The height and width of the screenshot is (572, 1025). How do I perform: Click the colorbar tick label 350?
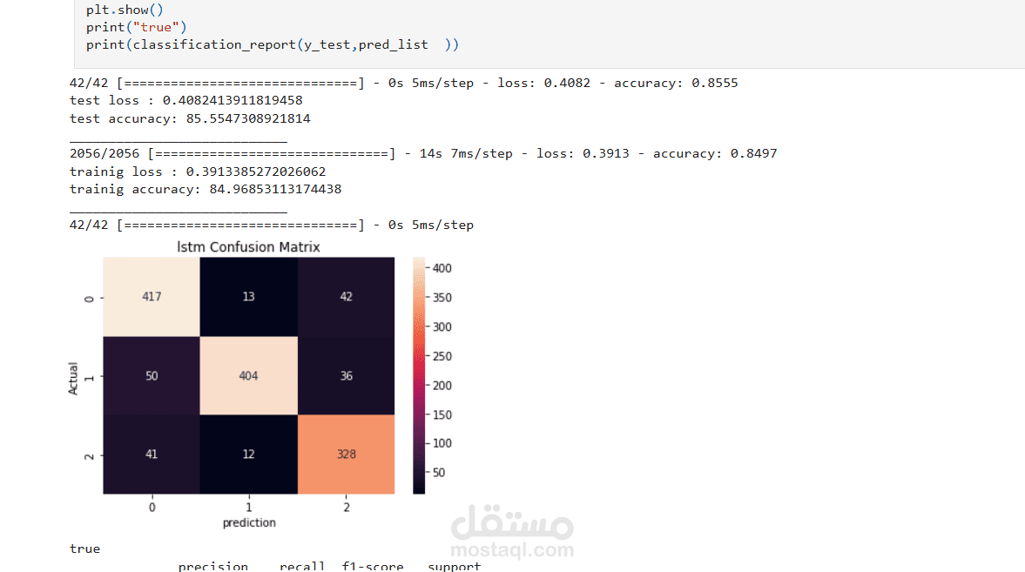point(442,298)
